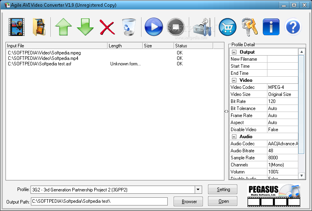Click the Profile Detail scrollbar thumb
Viewport: 312px width, 211px height.
[301, 105]
